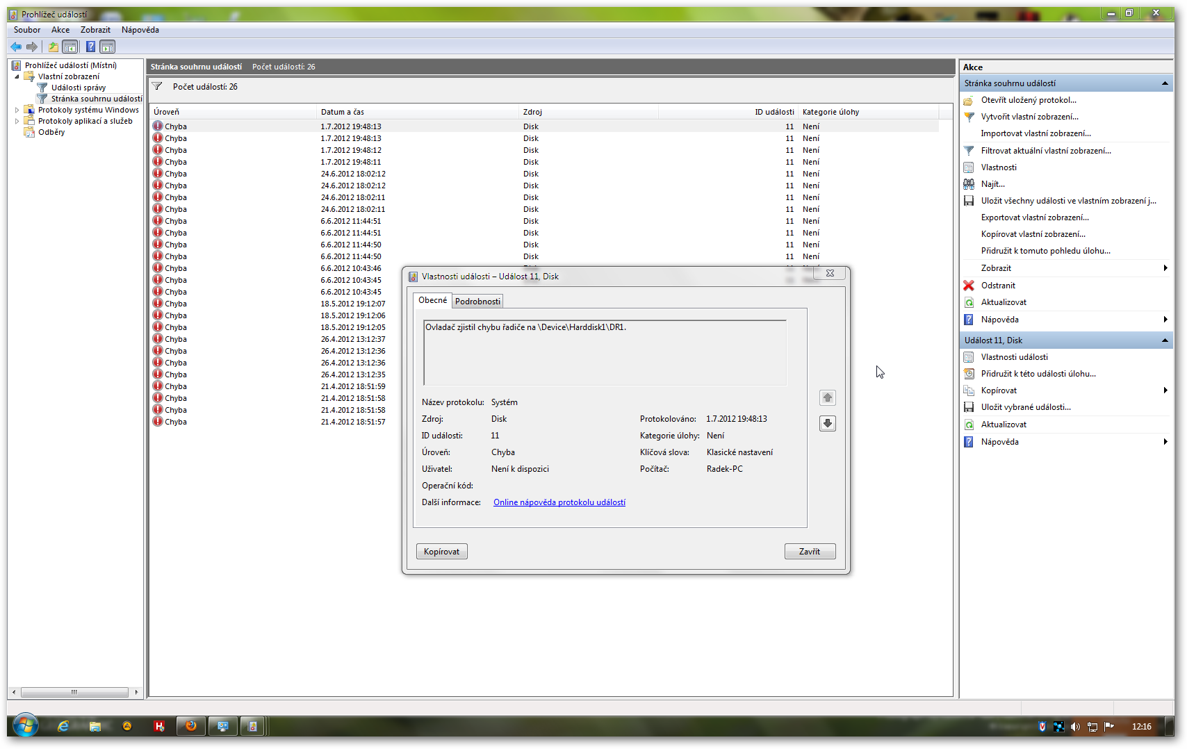
Task: Click 'Aktualizovat' icon under 'Událost 11, Disk'
Action: (x=969, y=425)
